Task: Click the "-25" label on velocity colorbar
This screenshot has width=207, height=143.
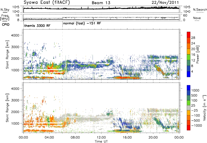Action: [195, 110]
